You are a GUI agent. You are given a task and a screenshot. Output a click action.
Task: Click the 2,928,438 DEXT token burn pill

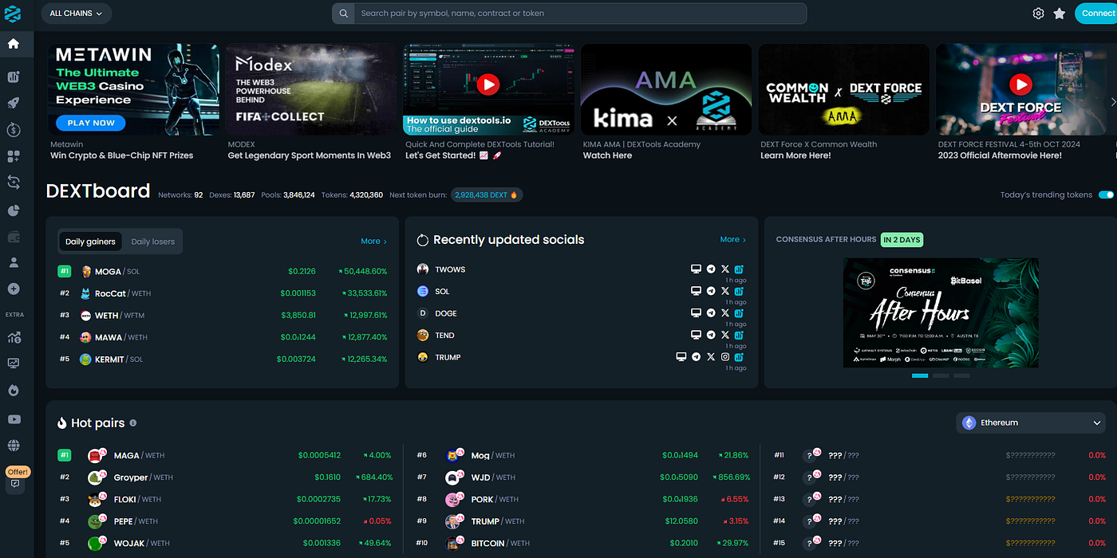coord(487,195)
